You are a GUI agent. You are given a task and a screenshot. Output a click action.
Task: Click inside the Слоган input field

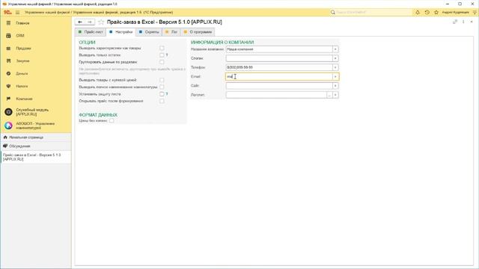279,58
